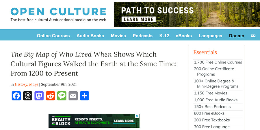The height and width of the screenshot is (130, 260).
Task: Click the Mastodon share icon
Action: coord(39,96)
